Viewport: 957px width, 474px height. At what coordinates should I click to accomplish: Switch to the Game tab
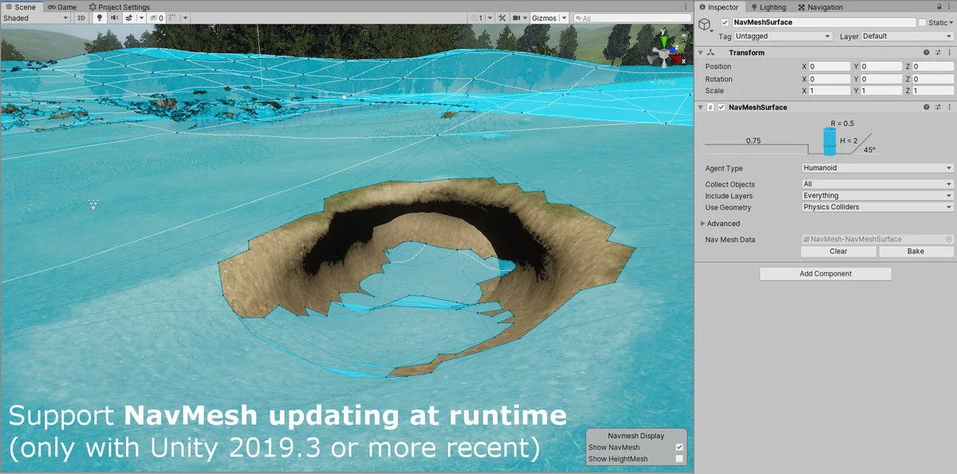coord(63,6)
